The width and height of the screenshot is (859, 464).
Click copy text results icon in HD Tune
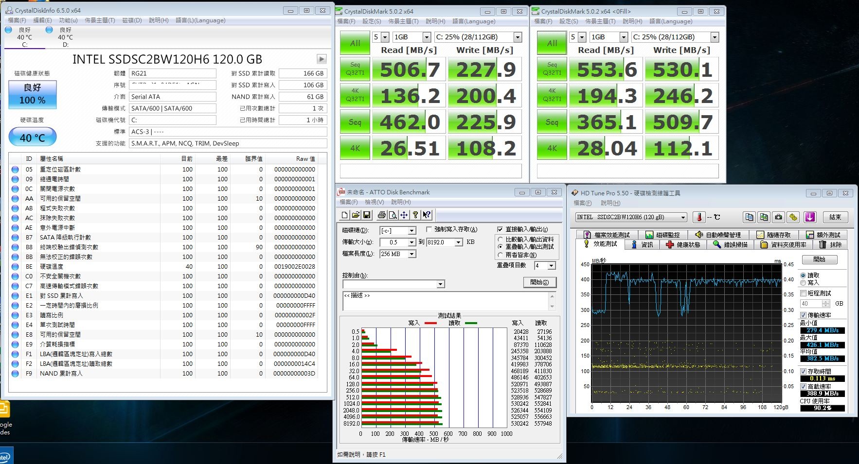(x=749, y=217)
